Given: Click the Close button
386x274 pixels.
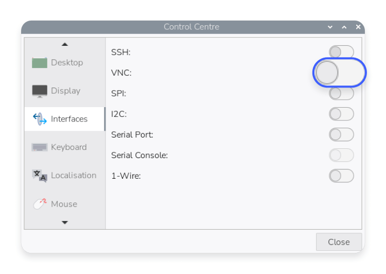Looking at the screenshot, I should pos(339,242).
